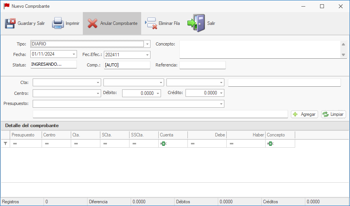Click the equals filter operator under Debe column
Viewport: 350px width, 206px height.
(192, 143)
